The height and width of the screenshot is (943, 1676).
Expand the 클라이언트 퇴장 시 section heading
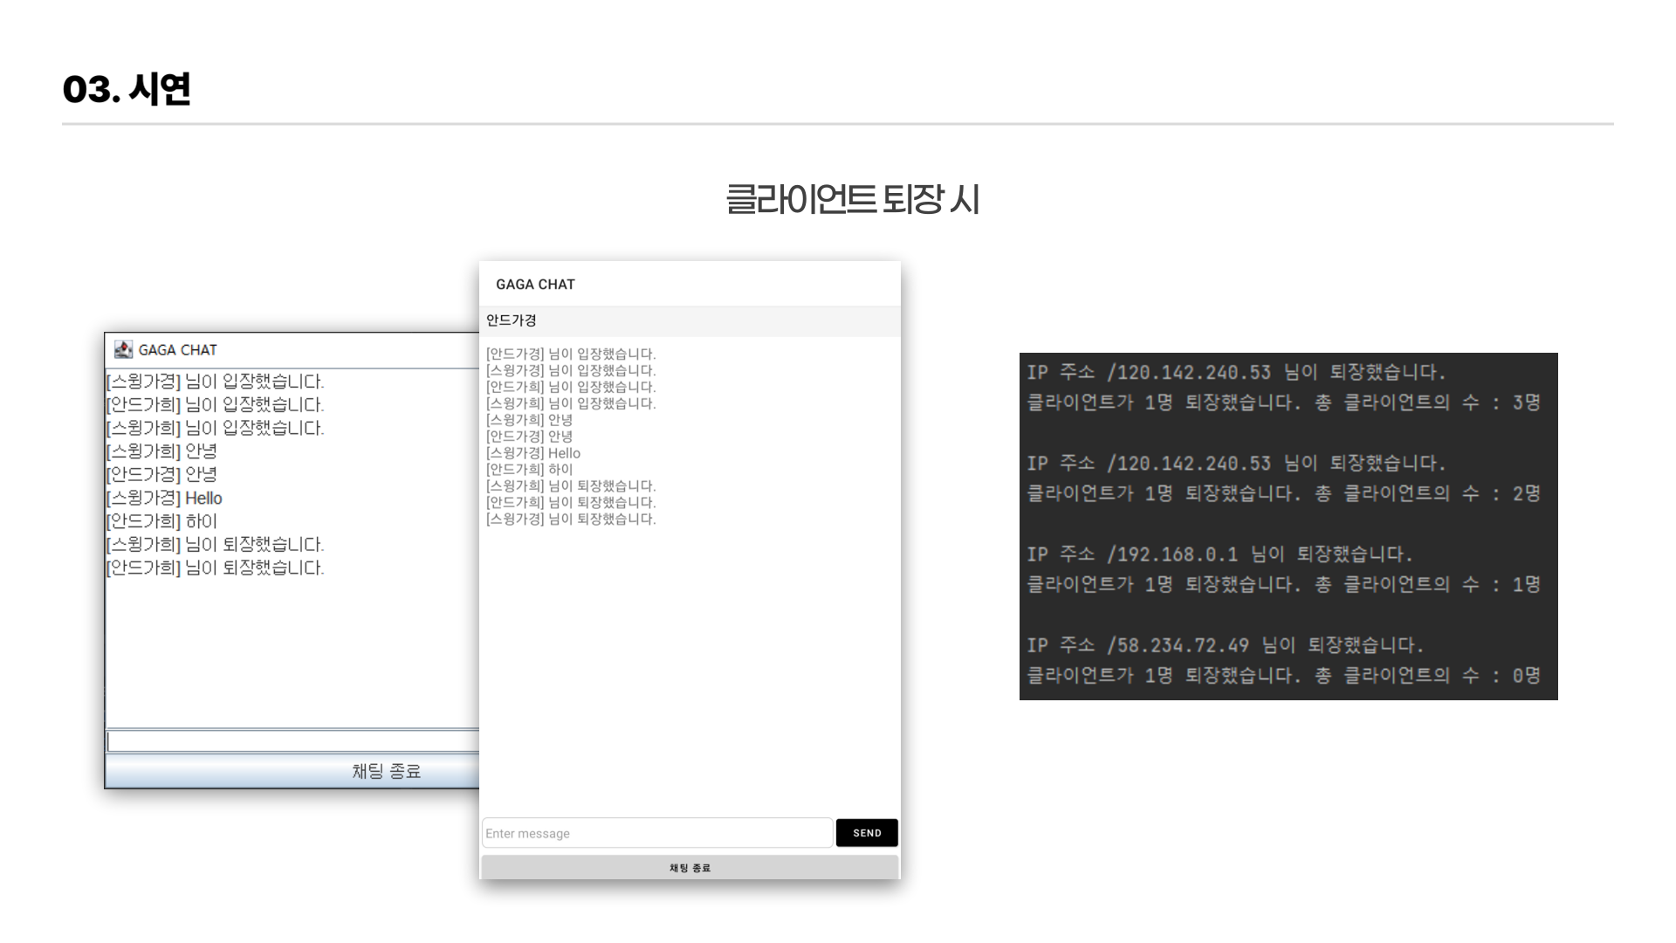pyautogui.click(x=855, y=200)
